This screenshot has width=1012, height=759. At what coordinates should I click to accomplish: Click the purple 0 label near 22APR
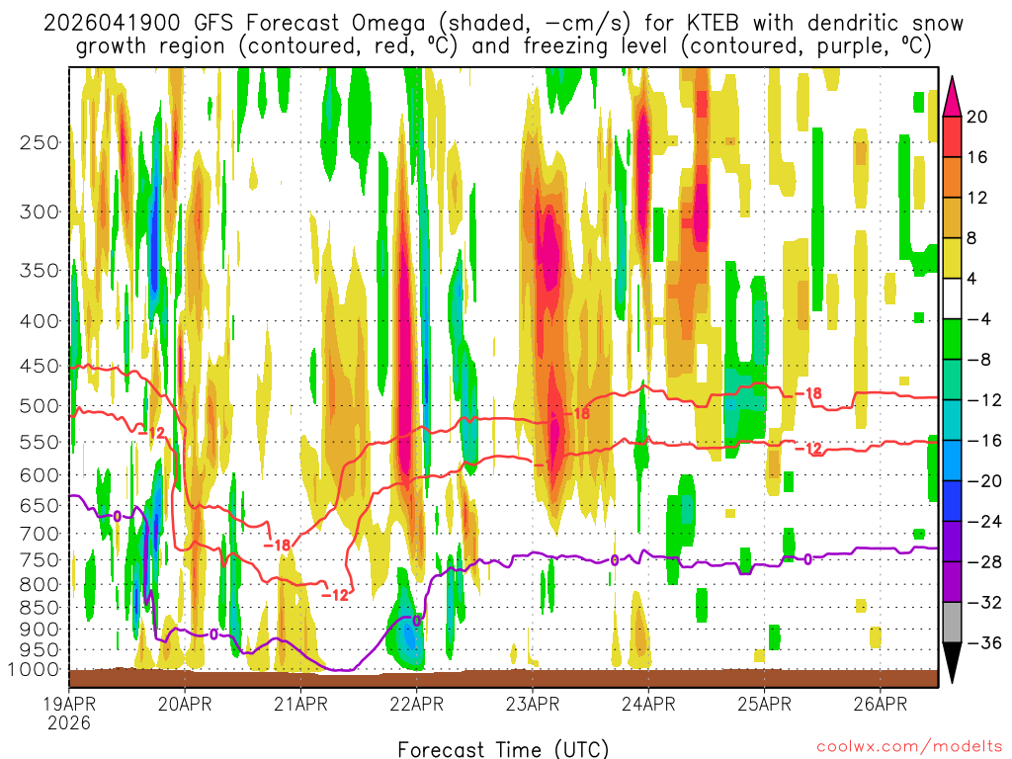[x=417, y=621]
